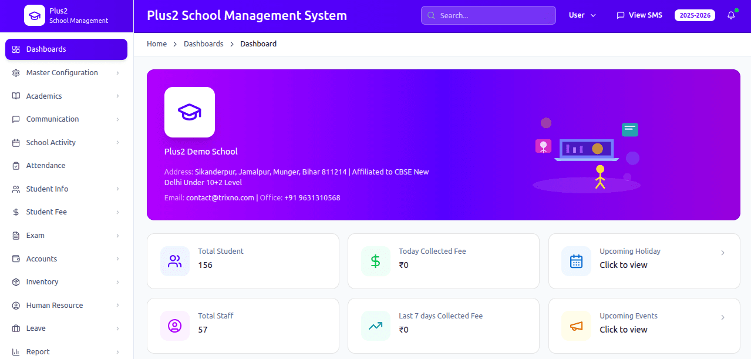Open the User dropdown menu
Screen dimensions: 751x359
[x=582, y=15]
